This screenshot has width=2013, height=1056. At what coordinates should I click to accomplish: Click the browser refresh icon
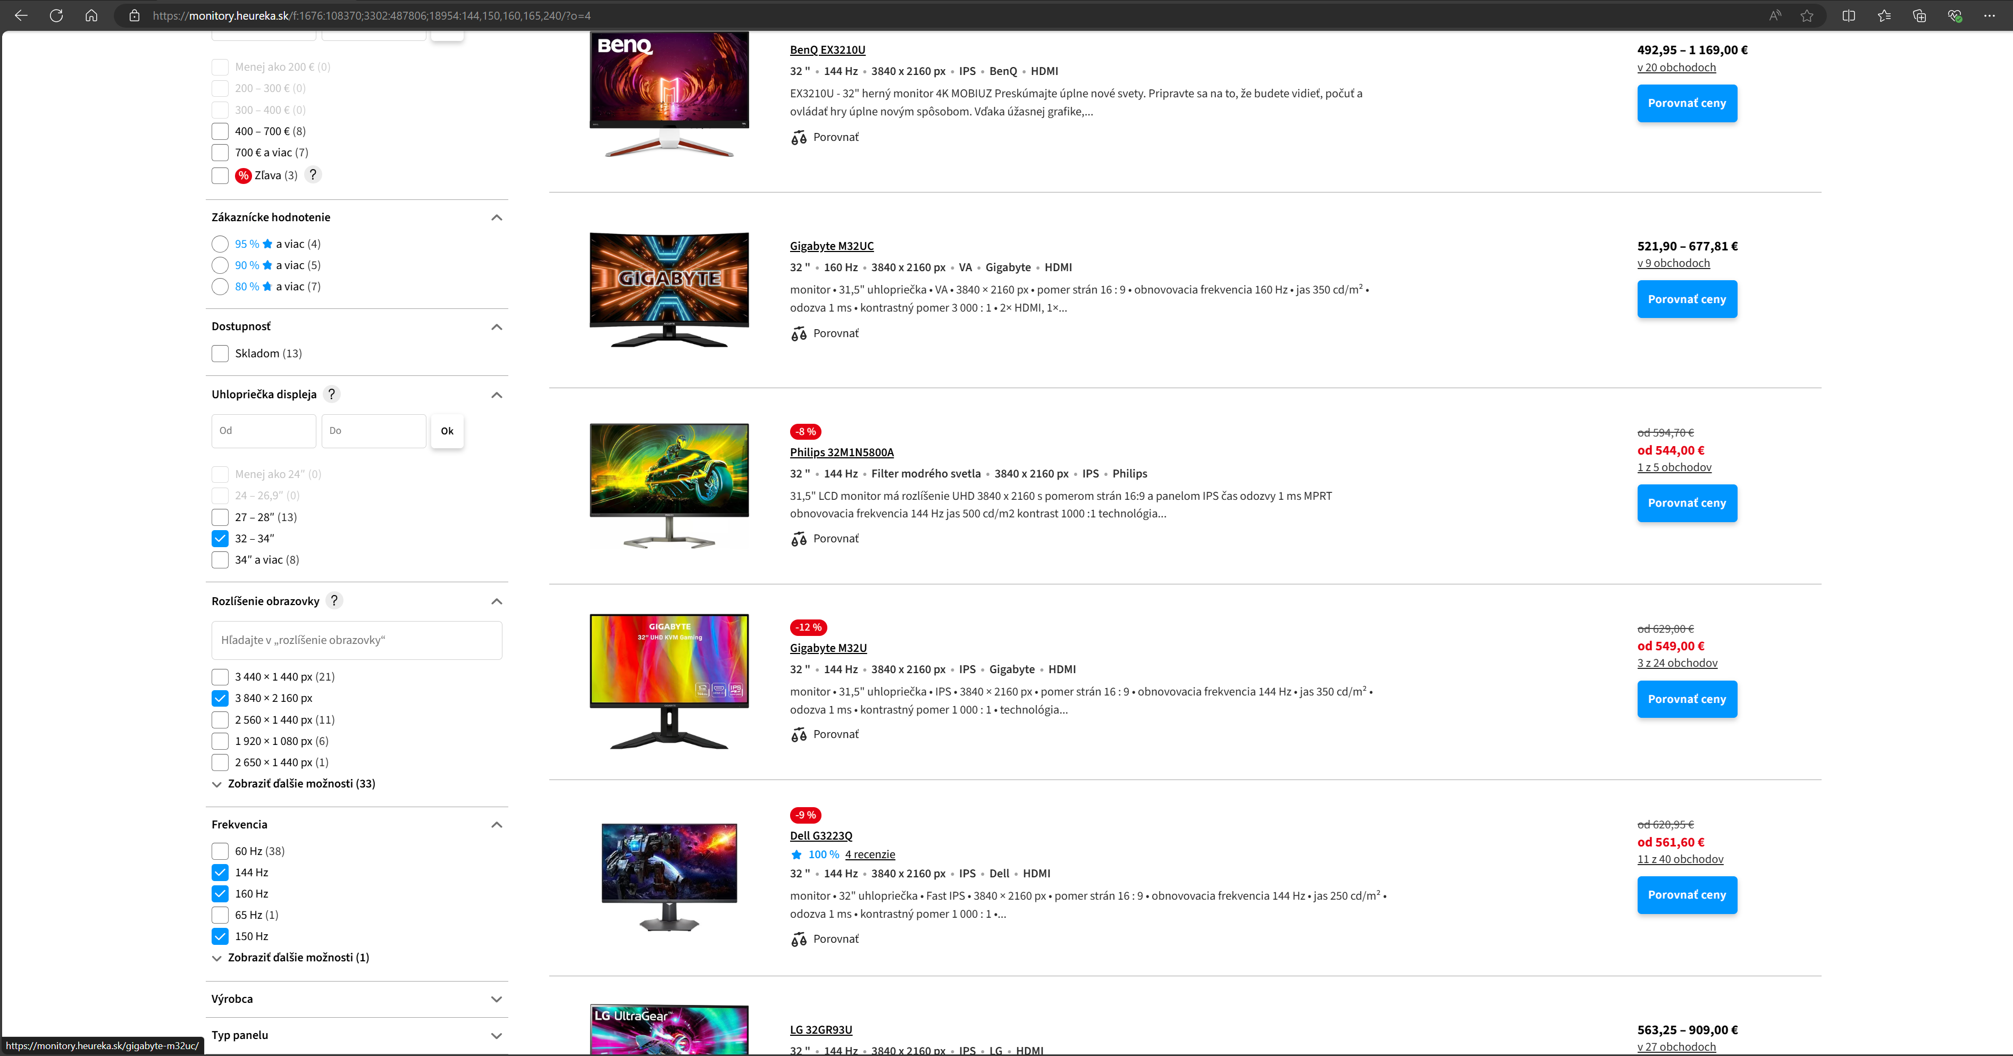[56, 15]
